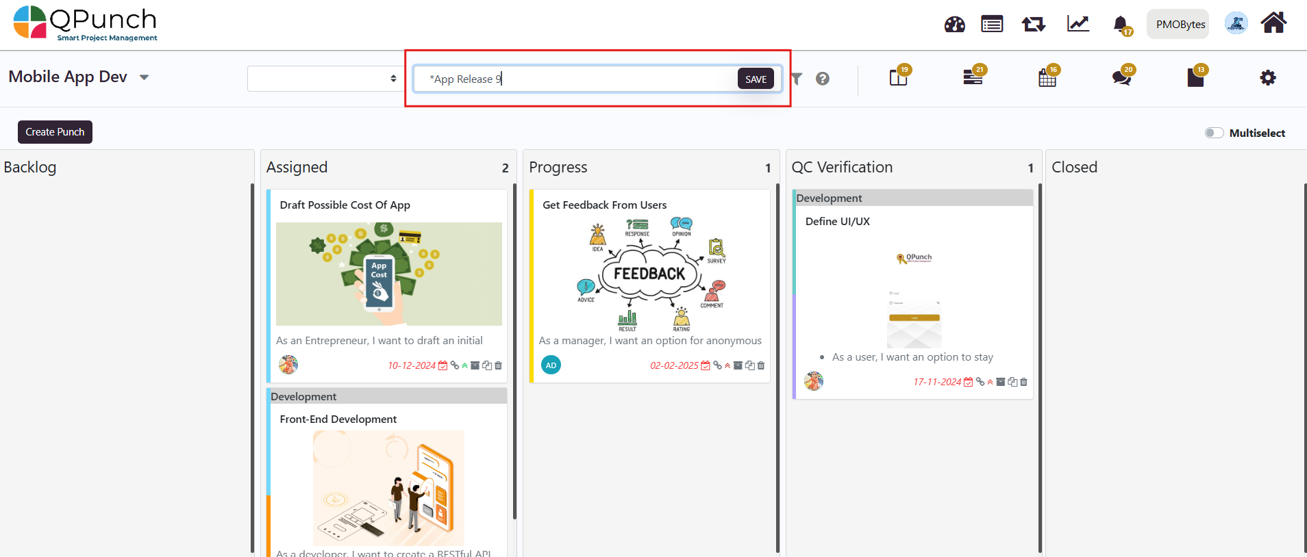Open the Front-End Development card title
Image resolution: width=1307 pixels, height=557 pixels.
click(x=338, y=419)
